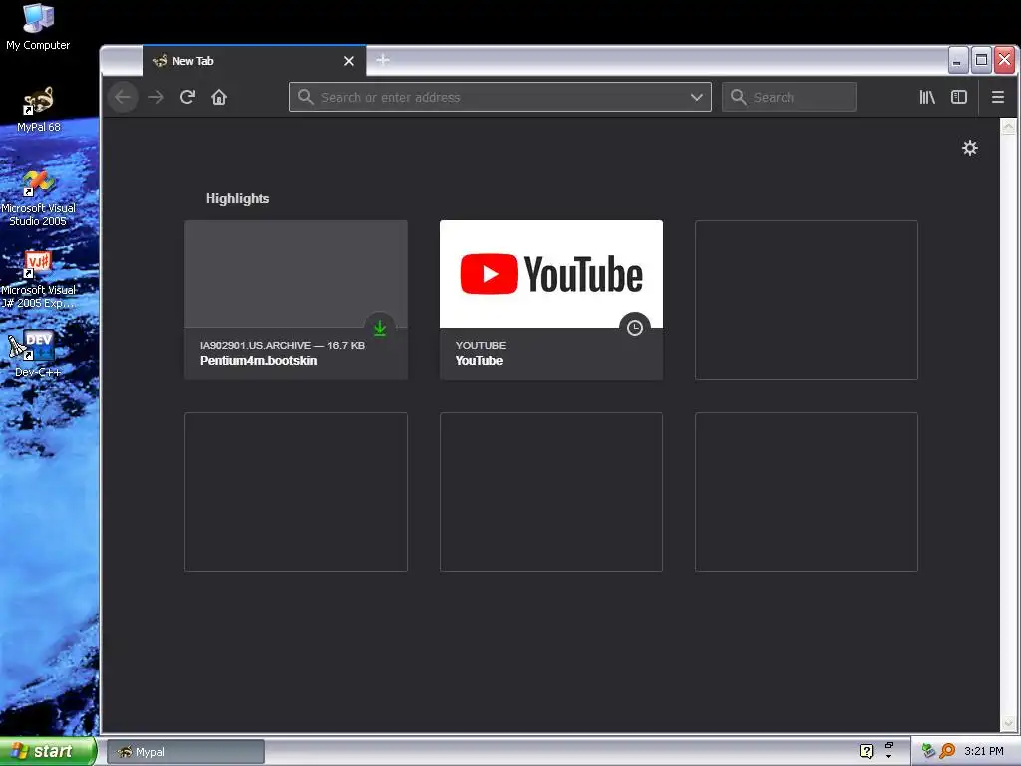Select the Mypal taskbar button
The image size is (1021, 766).
click(186, 752)
